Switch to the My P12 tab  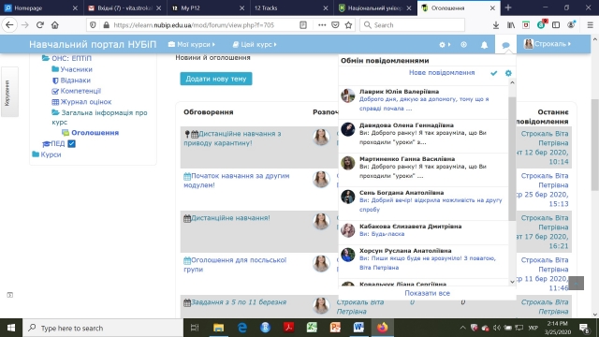pos(208,7)
